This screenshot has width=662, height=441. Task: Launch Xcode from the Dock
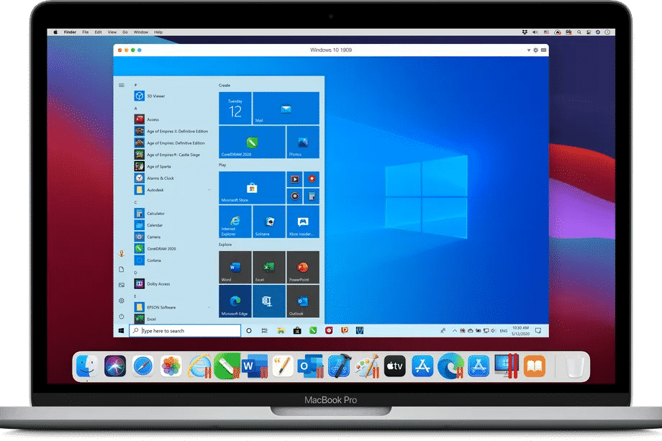(x=339, y=366)
